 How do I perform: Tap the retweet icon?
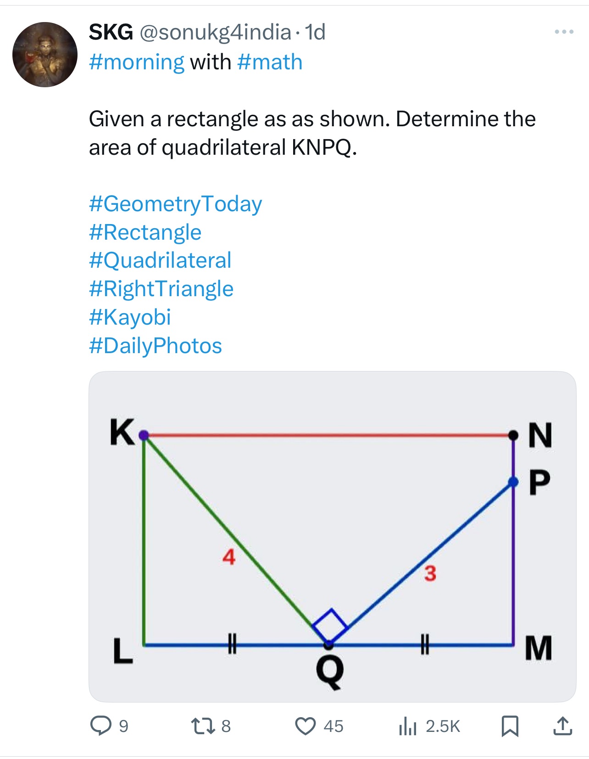tap(202, 726)
